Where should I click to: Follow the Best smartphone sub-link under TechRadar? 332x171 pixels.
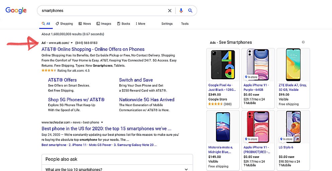coord(54,145)
